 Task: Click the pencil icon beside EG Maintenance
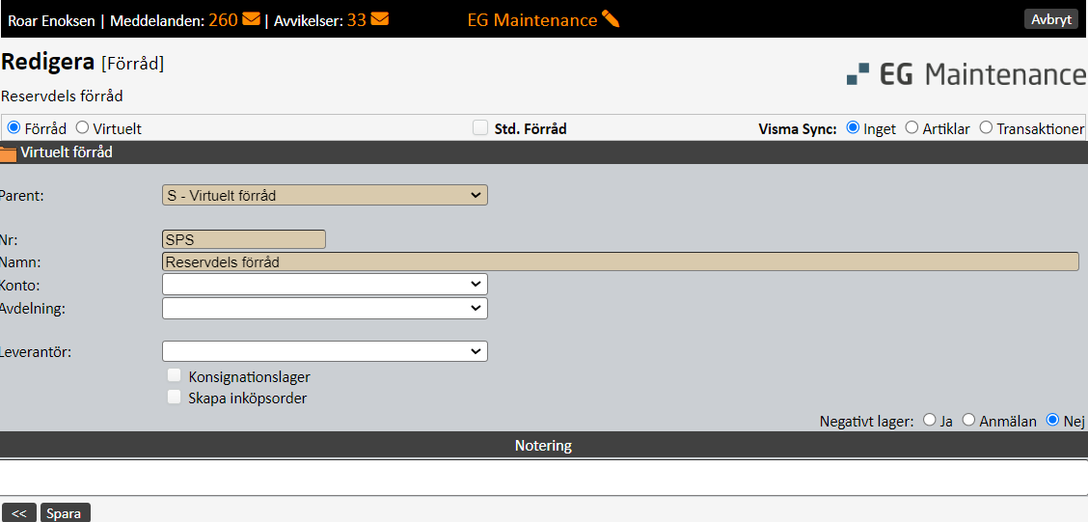point(610,18)
